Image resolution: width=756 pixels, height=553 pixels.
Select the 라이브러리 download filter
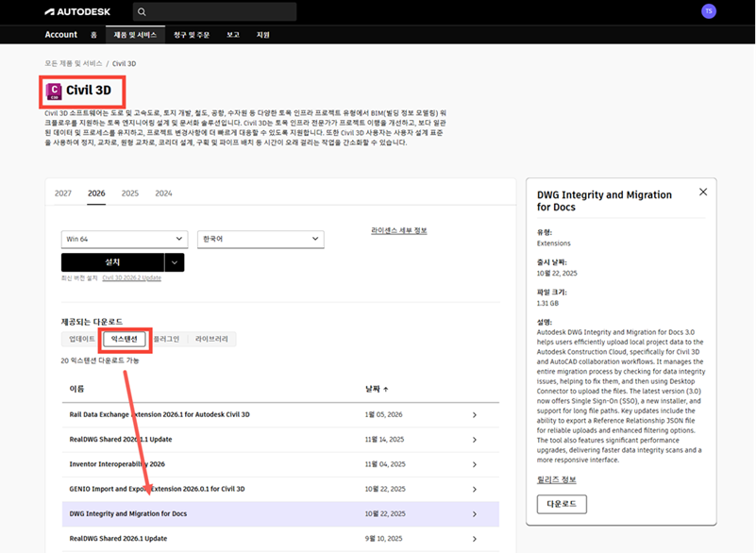(211, 339)
